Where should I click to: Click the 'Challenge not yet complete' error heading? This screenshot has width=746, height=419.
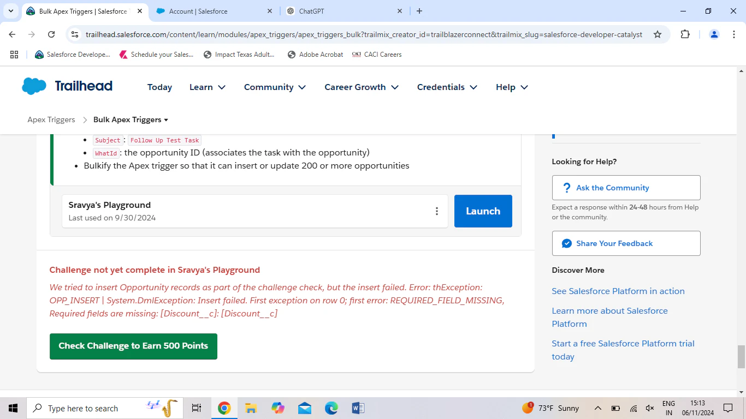[x=155, y=270]
